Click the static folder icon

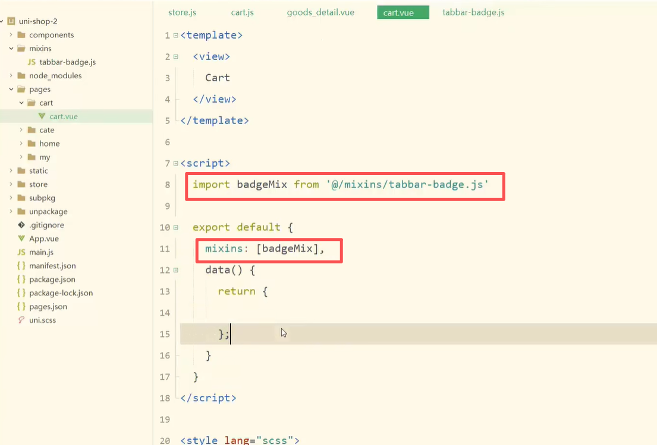[x=21, y=171]
